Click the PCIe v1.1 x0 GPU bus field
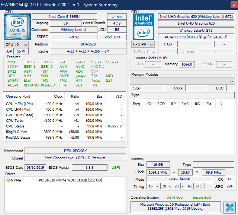The width and height of the screenshot is (238, 215). coord(196,37)
